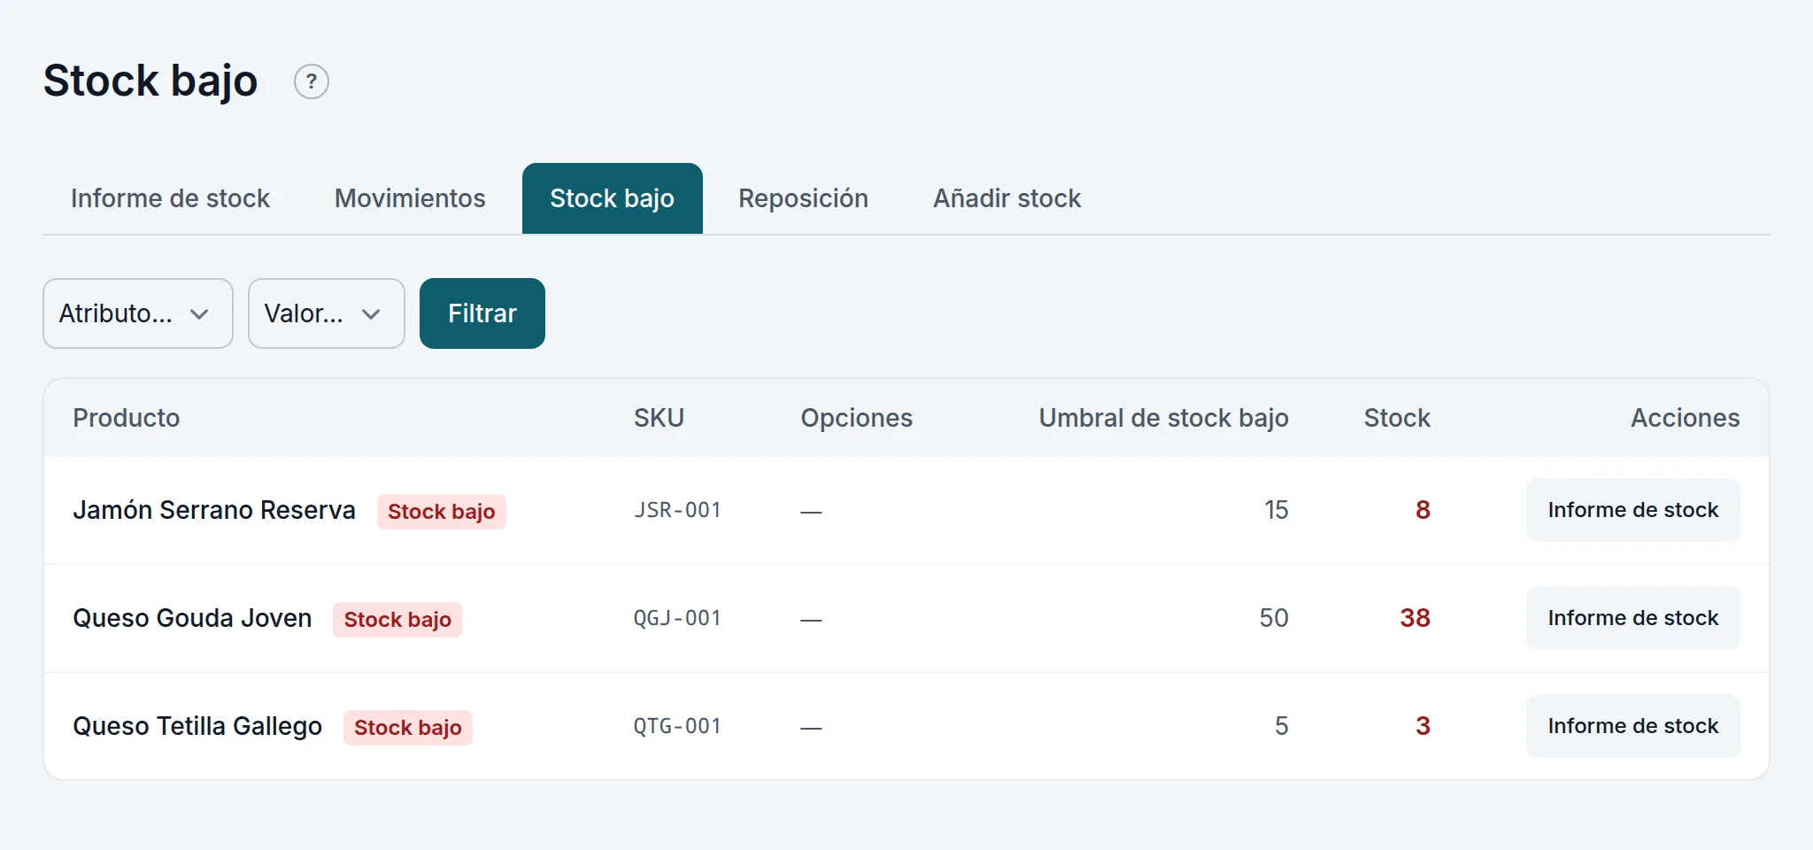Click the SKU column header
The width and height of the screenshot is (1813, 850).
659,418
